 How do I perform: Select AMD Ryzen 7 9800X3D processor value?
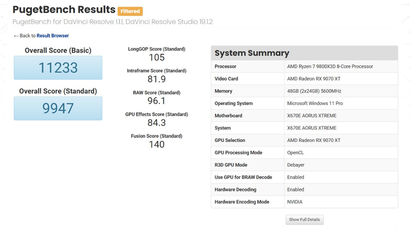coord(330,66)
